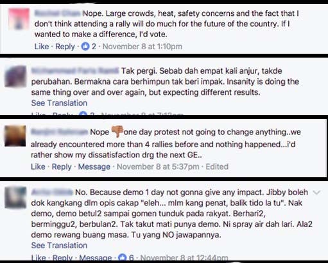328x263 pixels.
Task: Open the November 8 at 1:10pm timestamp
Action: point(142,46)
